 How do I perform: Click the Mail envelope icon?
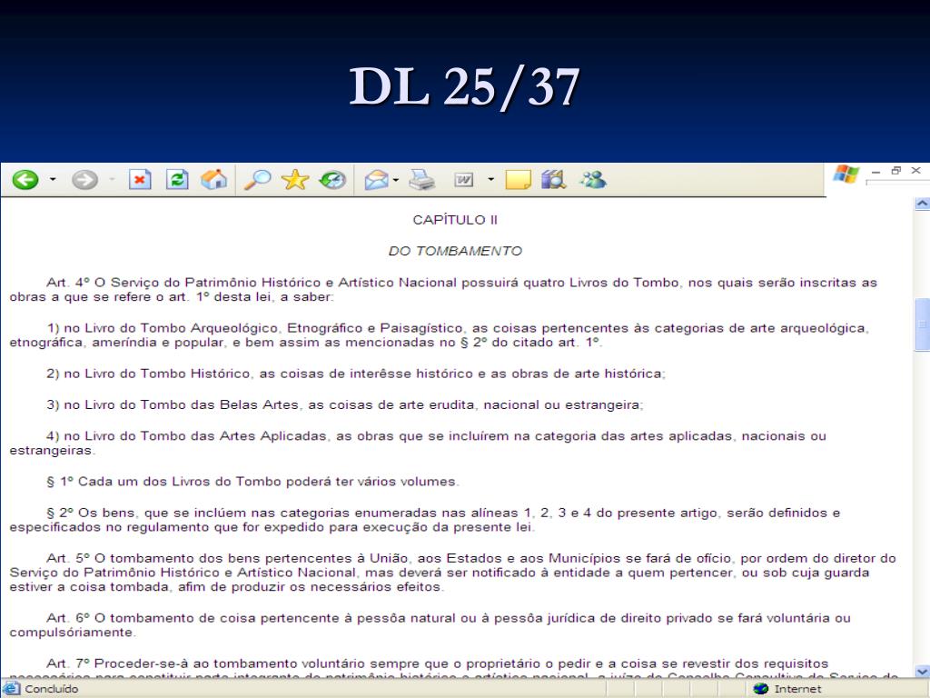[377, 179]
